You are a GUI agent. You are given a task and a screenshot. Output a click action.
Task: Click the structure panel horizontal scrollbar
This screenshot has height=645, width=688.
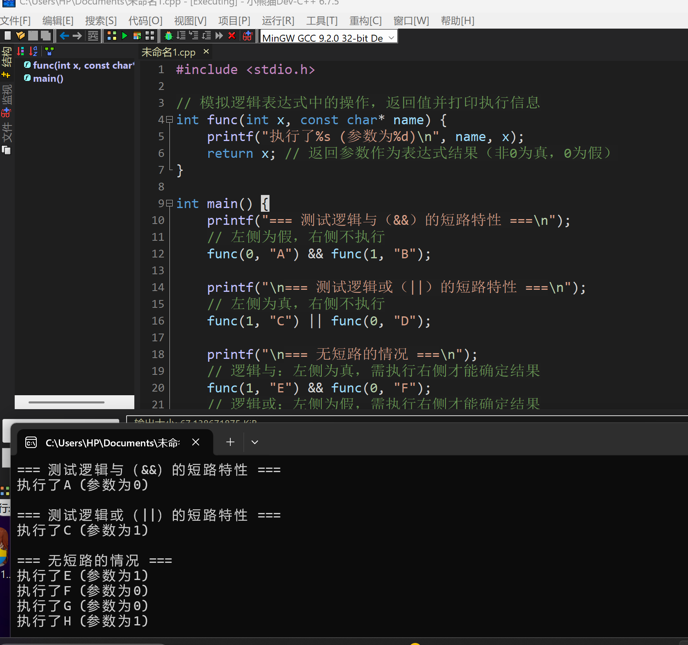click(x=67, y=402)
